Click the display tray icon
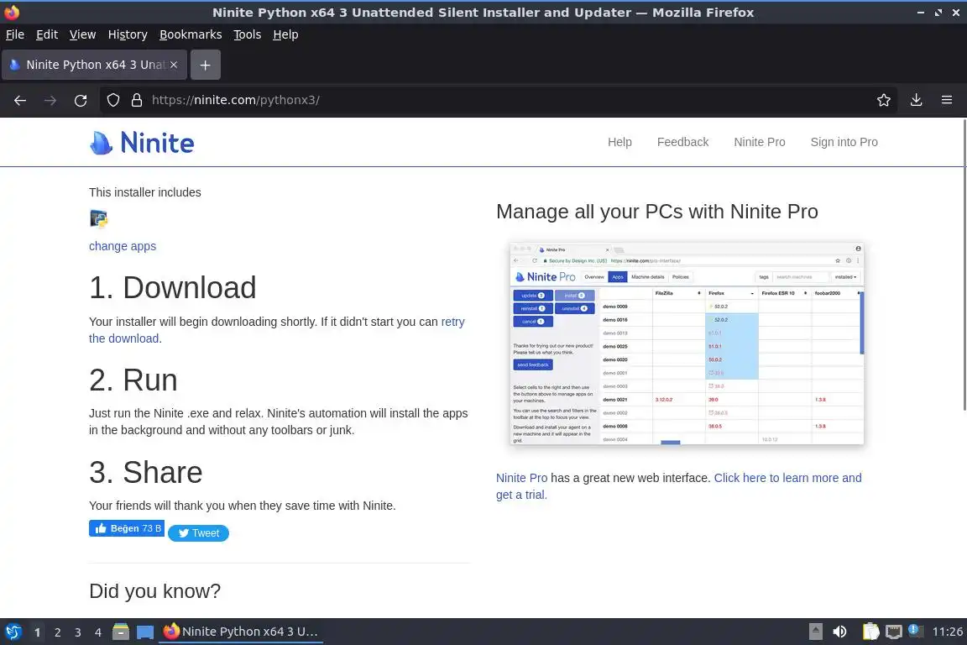This screenshot has width=967, height=645. pyautogui.click(x=893, y=632)
